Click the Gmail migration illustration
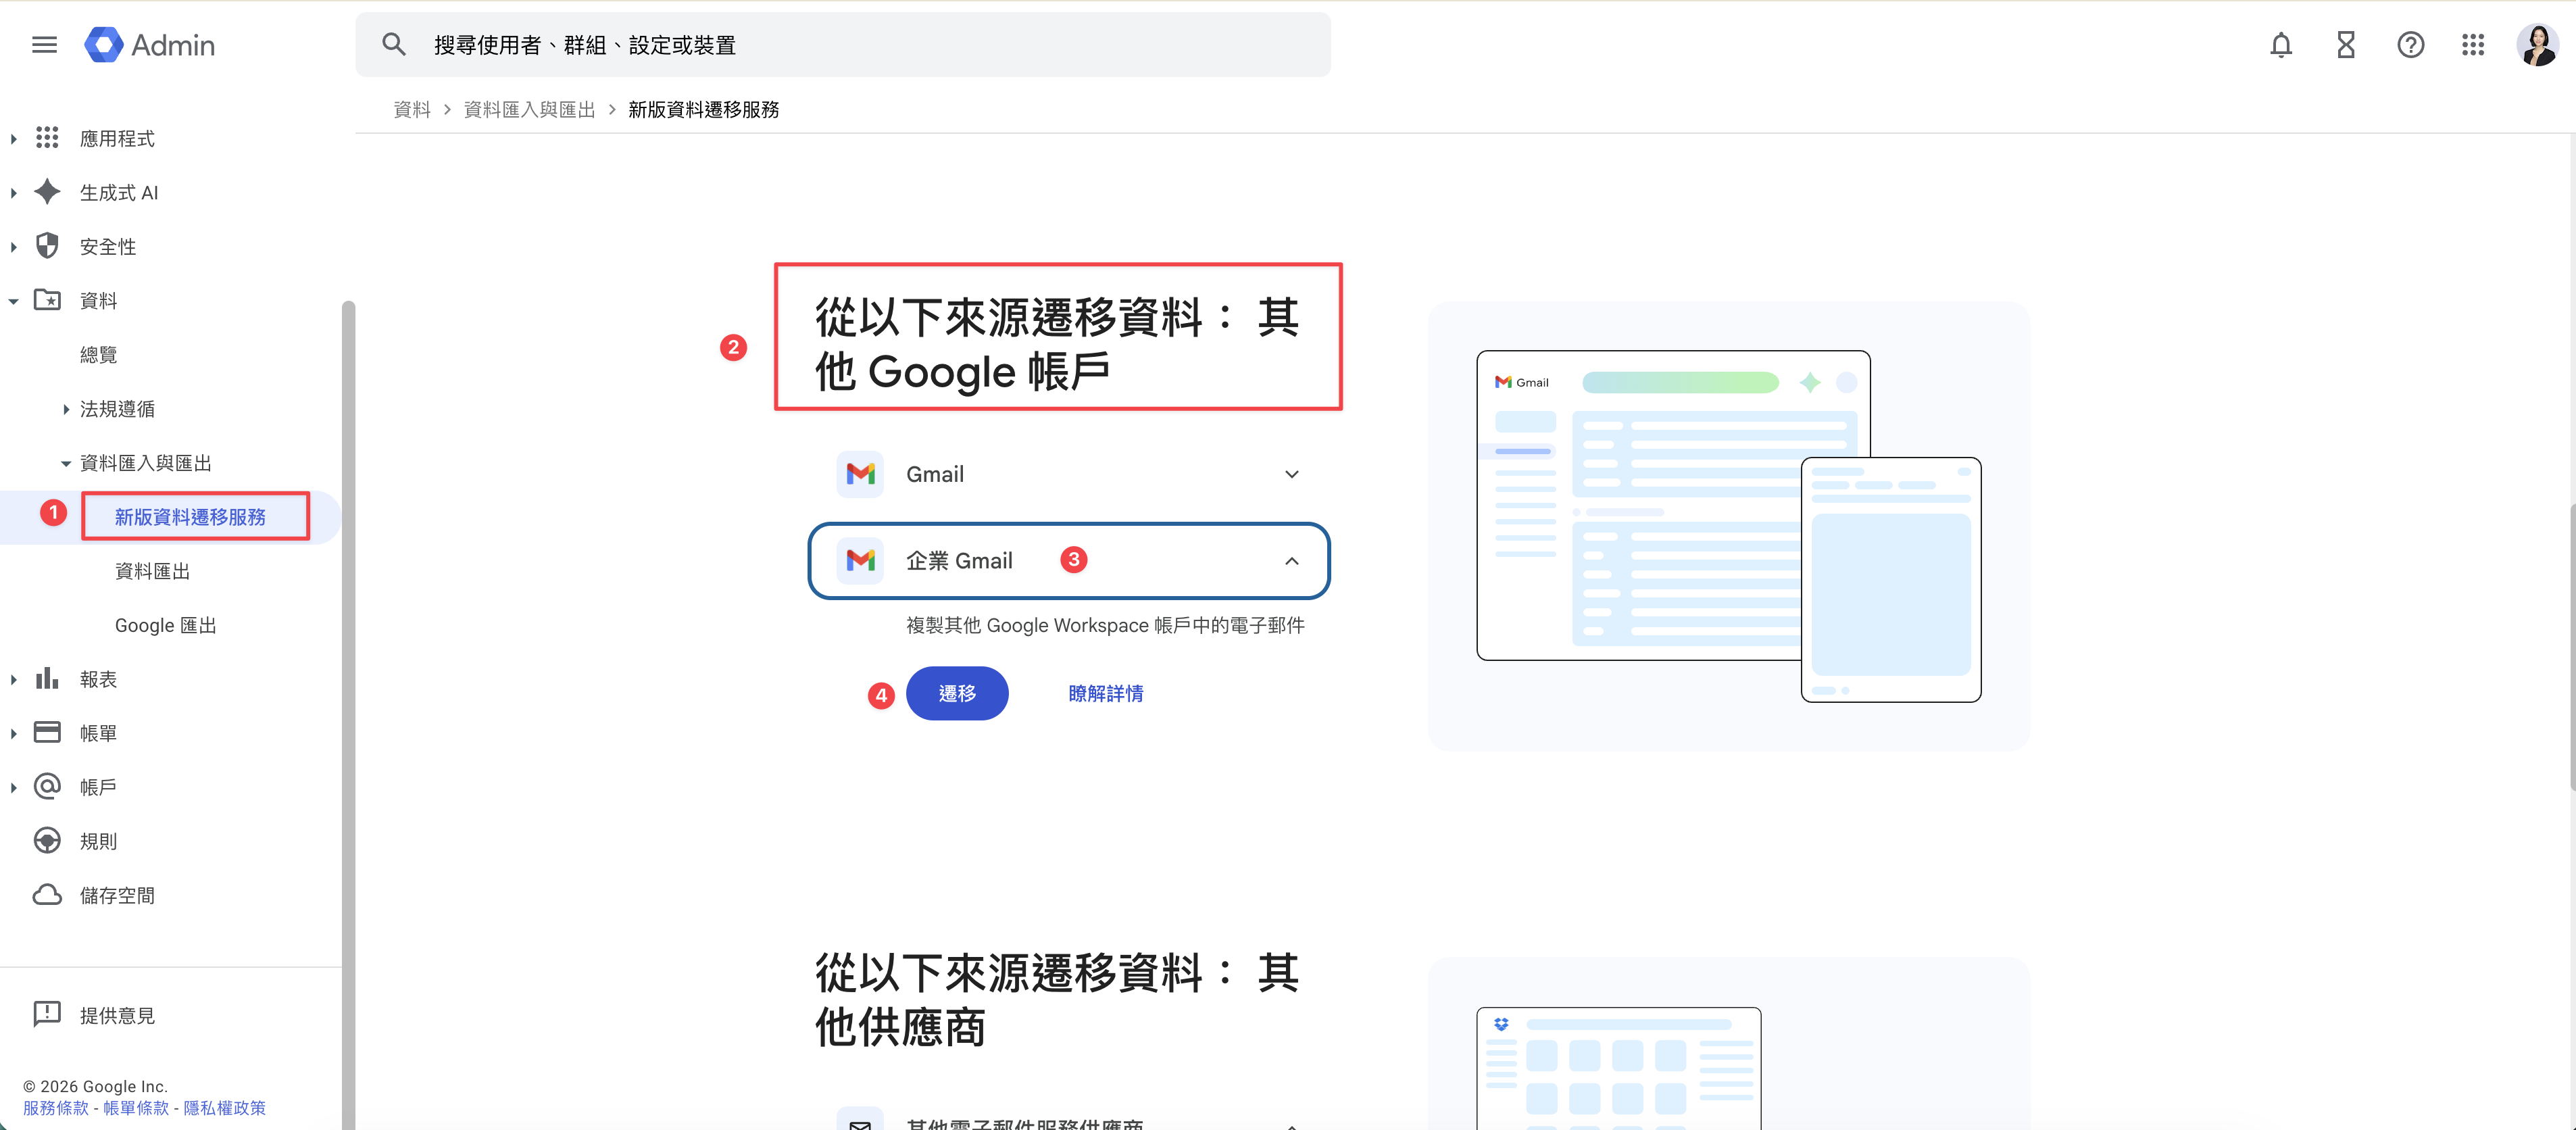The image size is (2576, 1130). coord(1728,526)
